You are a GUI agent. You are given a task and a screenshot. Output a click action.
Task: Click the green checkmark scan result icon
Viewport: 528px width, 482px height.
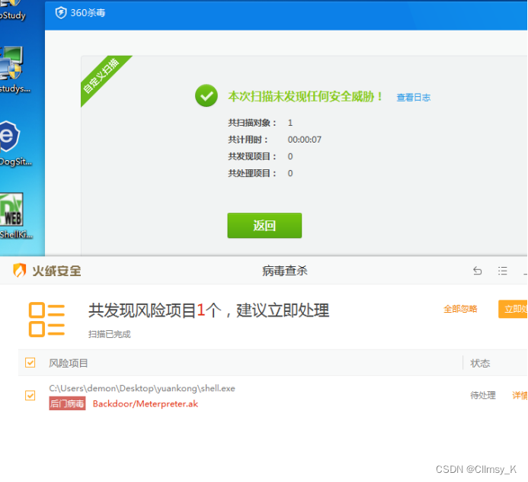(x=206, y=96)
